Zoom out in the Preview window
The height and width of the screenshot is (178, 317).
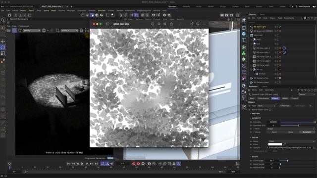point(159,24)
